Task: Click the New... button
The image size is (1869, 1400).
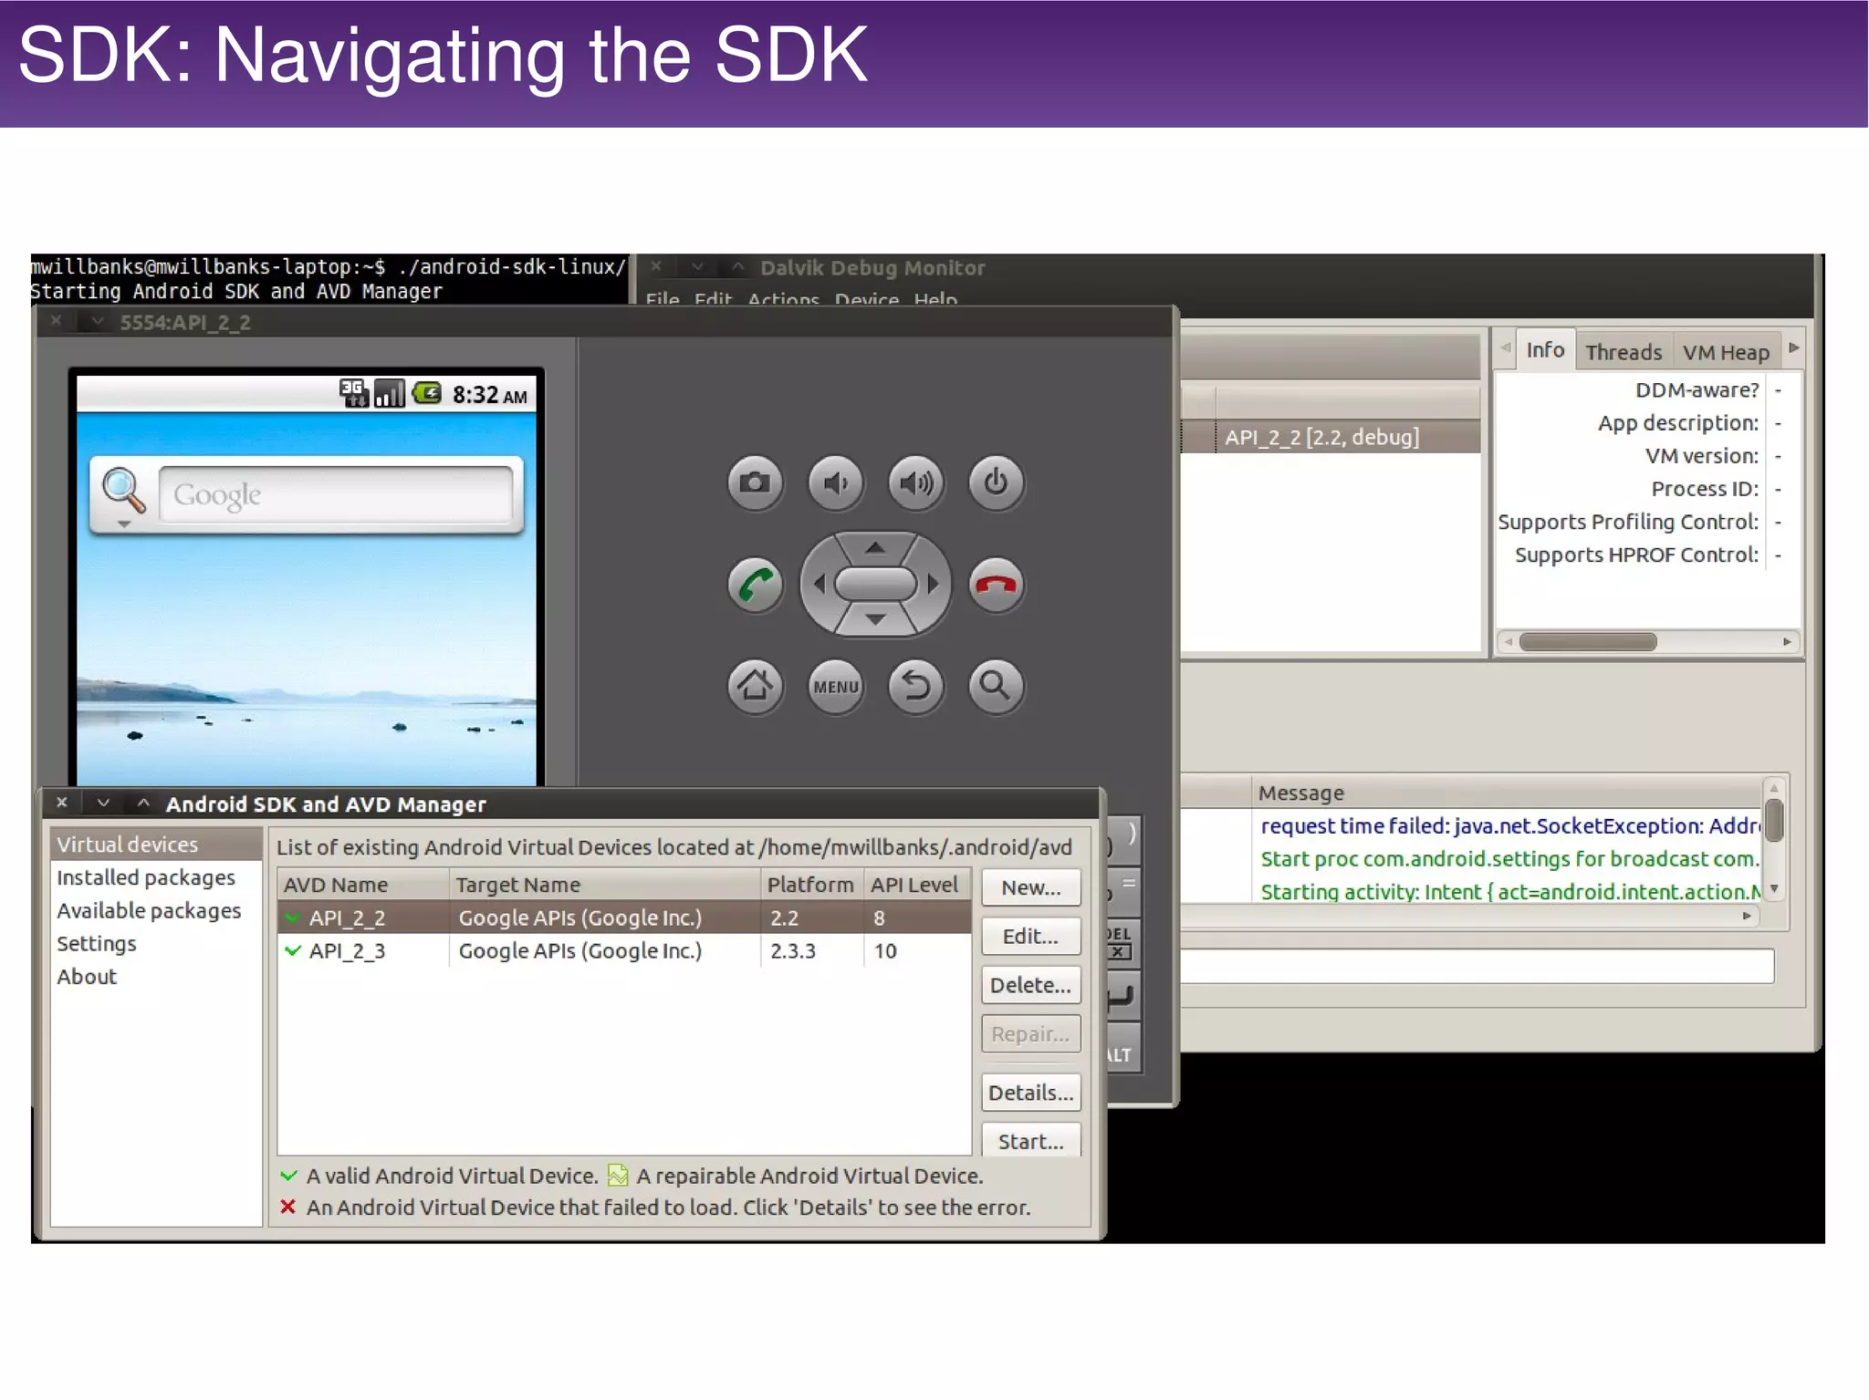Action: click(x=1031, y=887)
